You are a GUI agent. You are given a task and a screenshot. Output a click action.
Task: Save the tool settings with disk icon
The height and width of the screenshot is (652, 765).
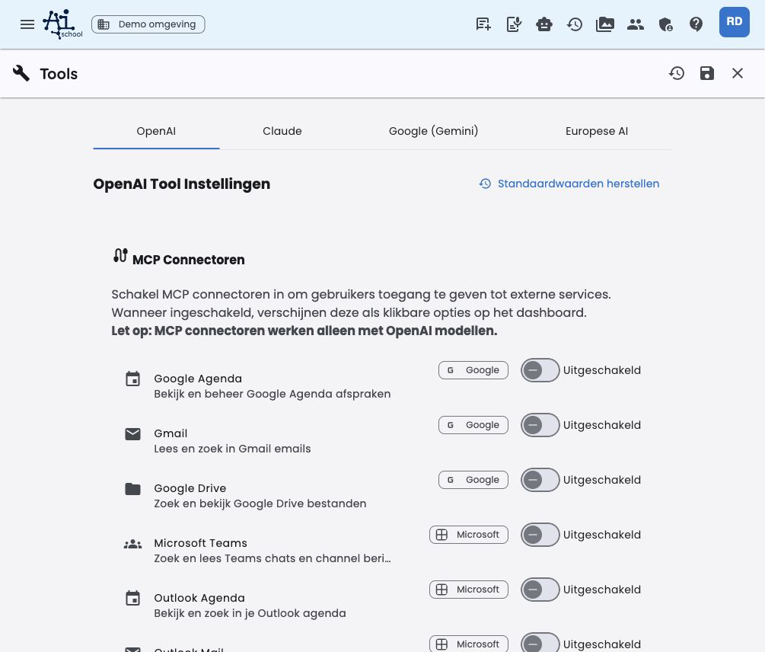[x=707, y=73]
